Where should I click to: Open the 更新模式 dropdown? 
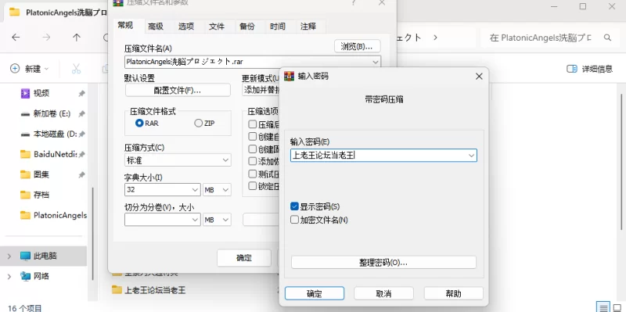pyautogui.click(x=261, y=90)
